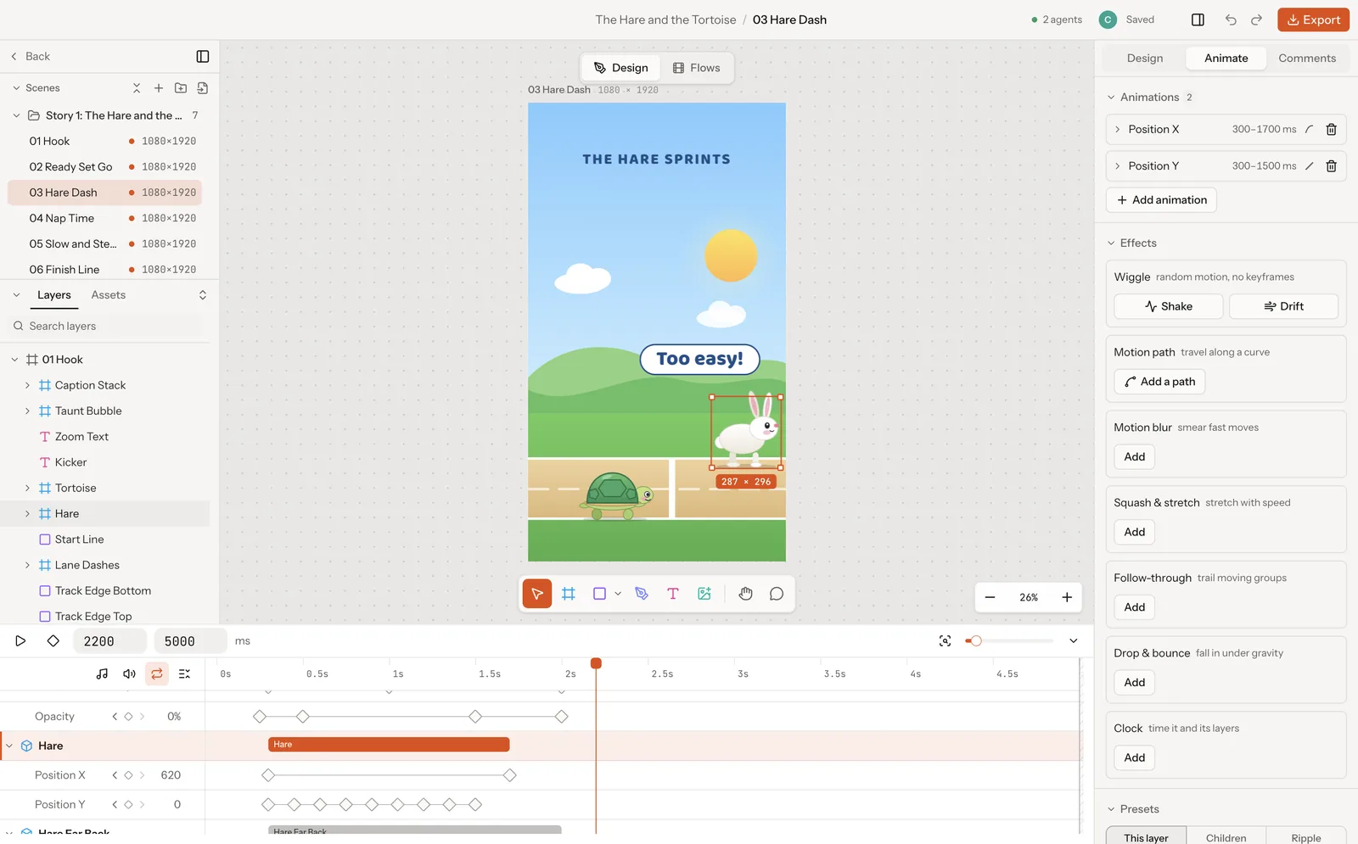Collapse the Effects section
Screen dimensions: 1358x844
point(1111,243)
